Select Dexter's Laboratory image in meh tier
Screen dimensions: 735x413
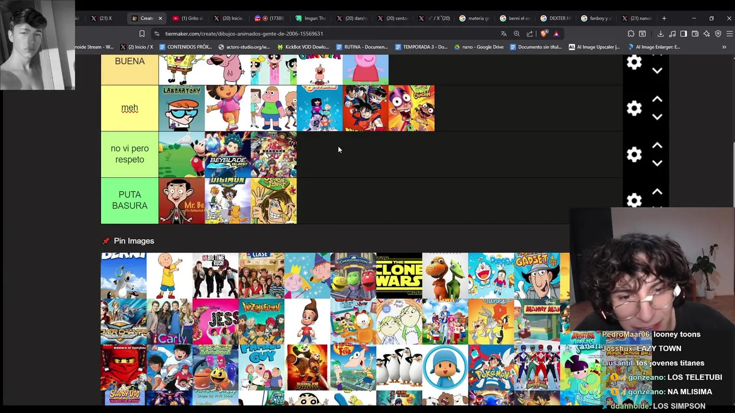[181, 108]
